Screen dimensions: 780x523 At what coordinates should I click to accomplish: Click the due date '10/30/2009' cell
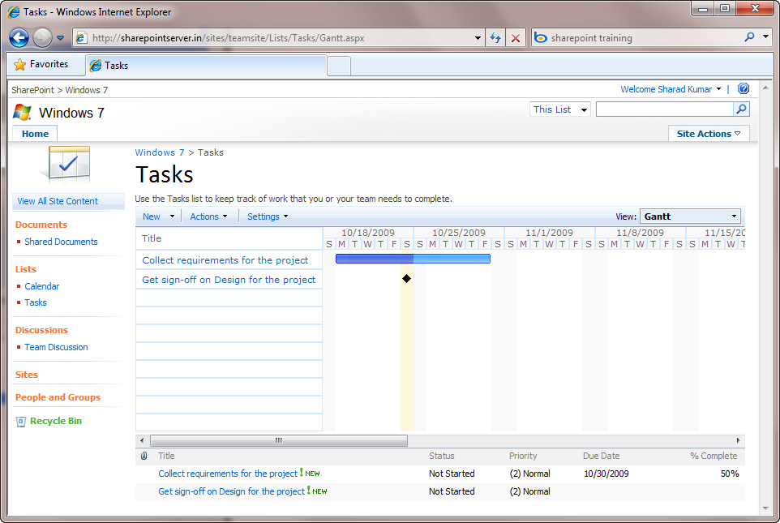tap(606, 474)
